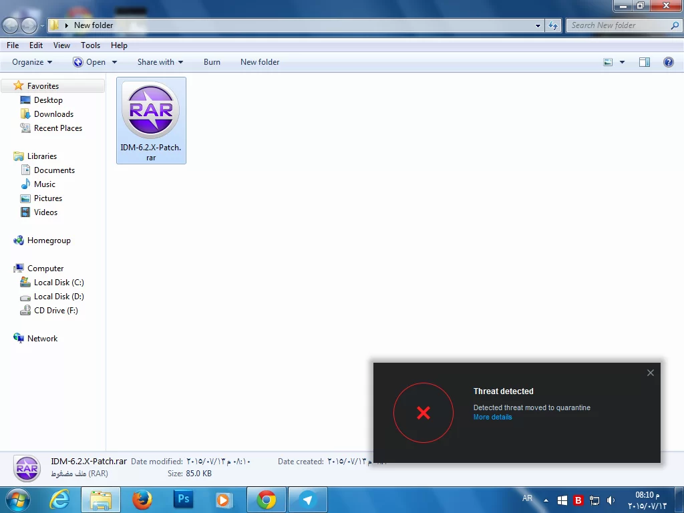Open the Documents library
Screen dimensions: 684x513
(54, 170)
